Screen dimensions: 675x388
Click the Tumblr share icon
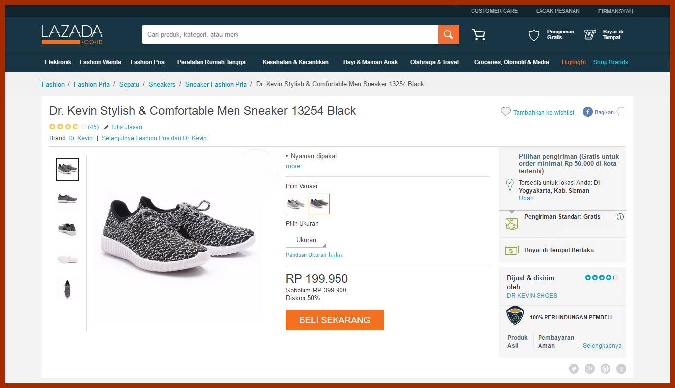pyautogui.click(x=621, y=369)
